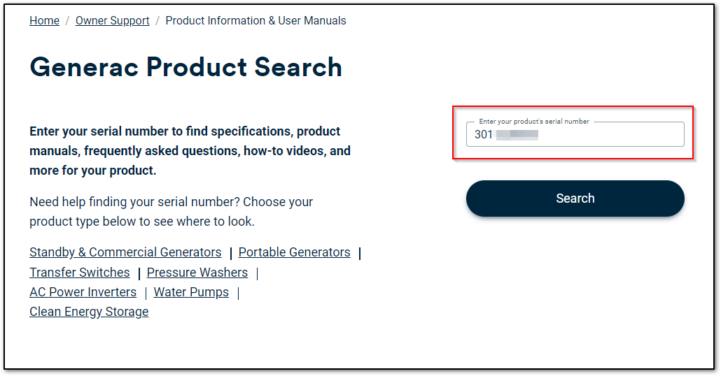Choose the Pressure Washers link
Viewport: 721px width, 376px height.
point(197,273)
